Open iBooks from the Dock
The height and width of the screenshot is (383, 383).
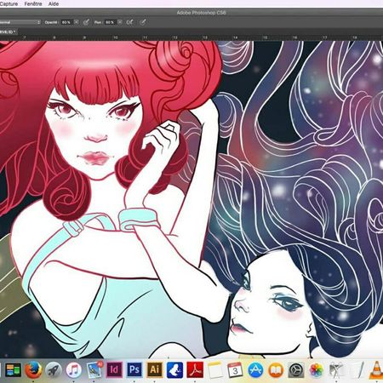click(x=276, y=370)
